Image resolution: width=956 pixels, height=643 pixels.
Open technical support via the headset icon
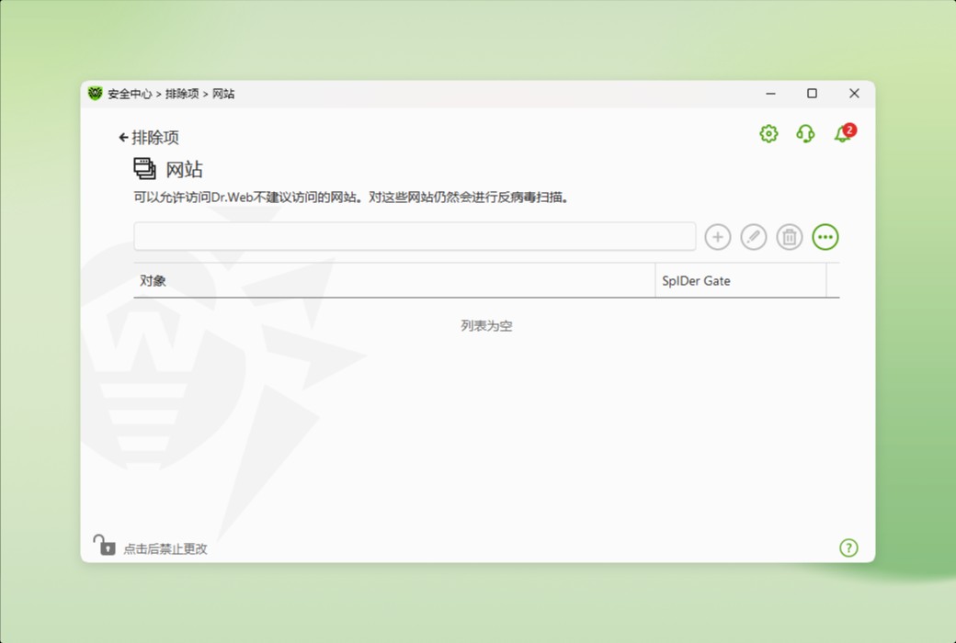805,134
